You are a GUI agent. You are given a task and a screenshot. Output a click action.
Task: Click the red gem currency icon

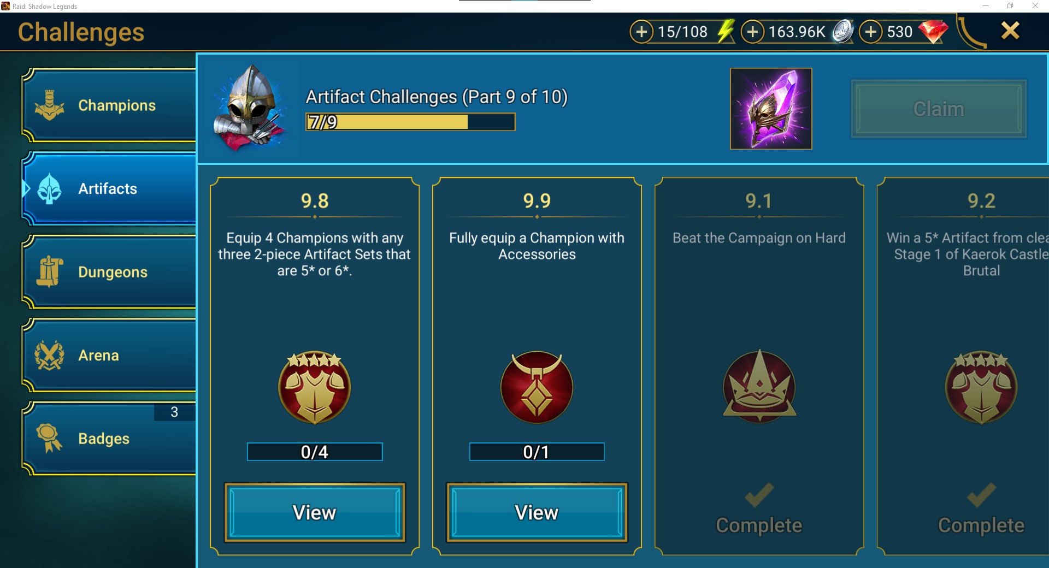pos(933,32)
